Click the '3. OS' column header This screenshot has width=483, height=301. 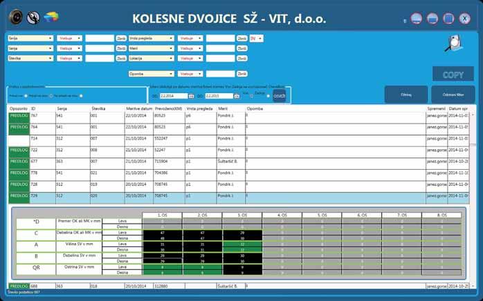[241, 215]
